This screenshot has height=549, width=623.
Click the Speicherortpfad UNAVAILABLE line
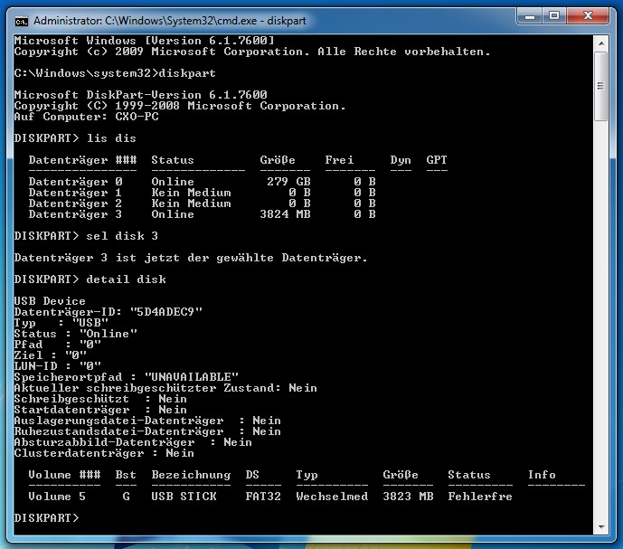pyautogui.click(x=126, y=377)
